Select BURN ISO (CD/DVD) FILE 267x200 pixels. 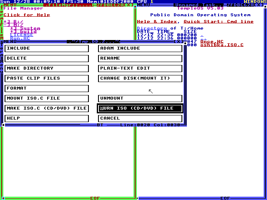click(140, 108)
